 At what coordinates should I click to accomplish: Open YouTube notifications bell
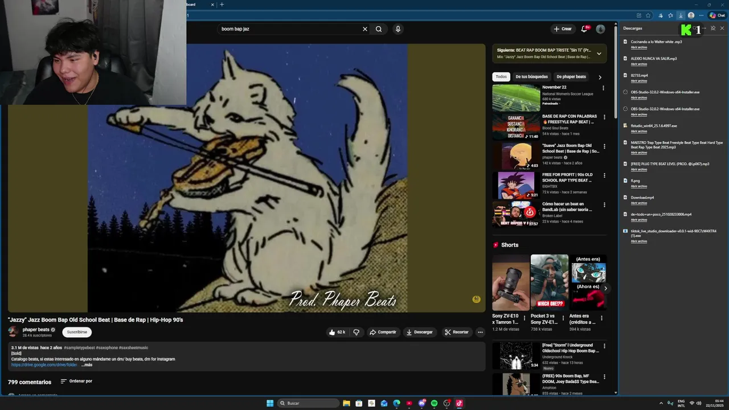tap(584, 28)
